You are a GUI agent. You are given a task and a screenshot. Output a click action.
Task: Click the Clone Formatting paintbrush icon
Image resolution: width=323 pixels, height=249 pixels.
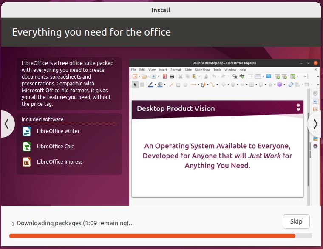point(206,76)
